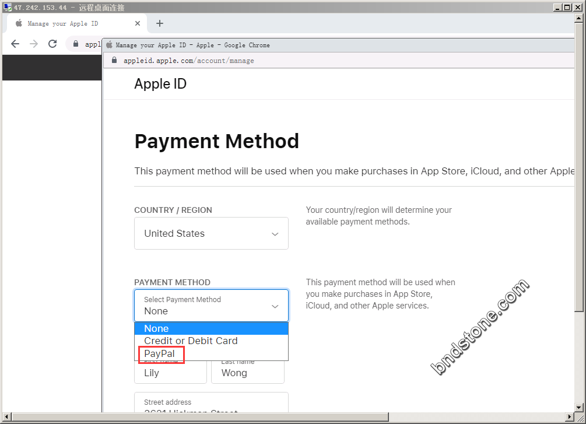Open the Country / Region dropdown

coord(211,233)
